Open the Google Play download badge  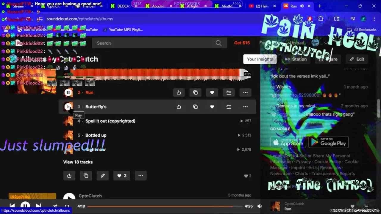pos(329,142)
